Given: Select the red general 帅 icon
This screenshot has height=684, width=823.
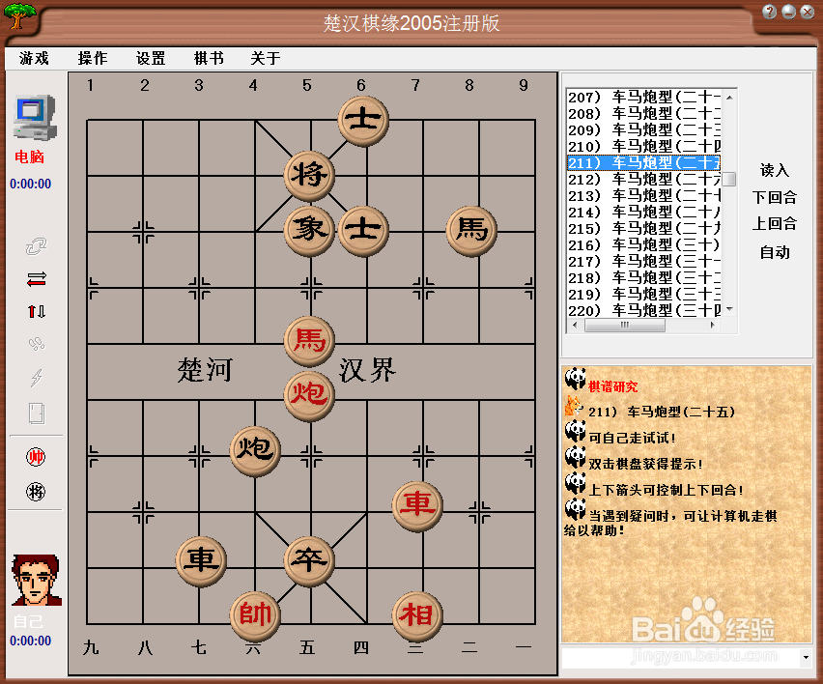Looking at the screenshot, I should (36, 456).
